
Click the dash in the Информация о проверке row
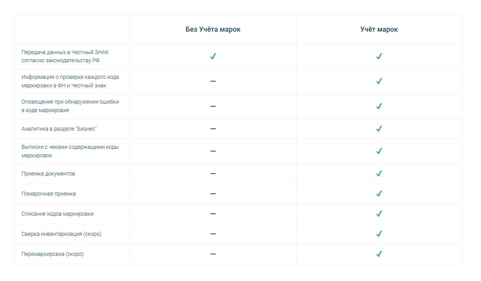point(213,81)
